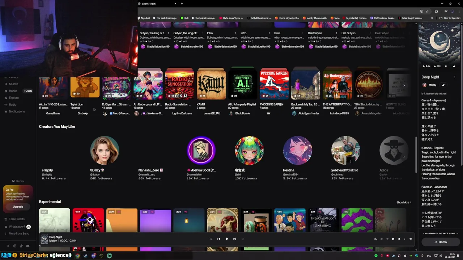Show more Experimental songs
Viewport: 463px width, 260px height.
404,202
